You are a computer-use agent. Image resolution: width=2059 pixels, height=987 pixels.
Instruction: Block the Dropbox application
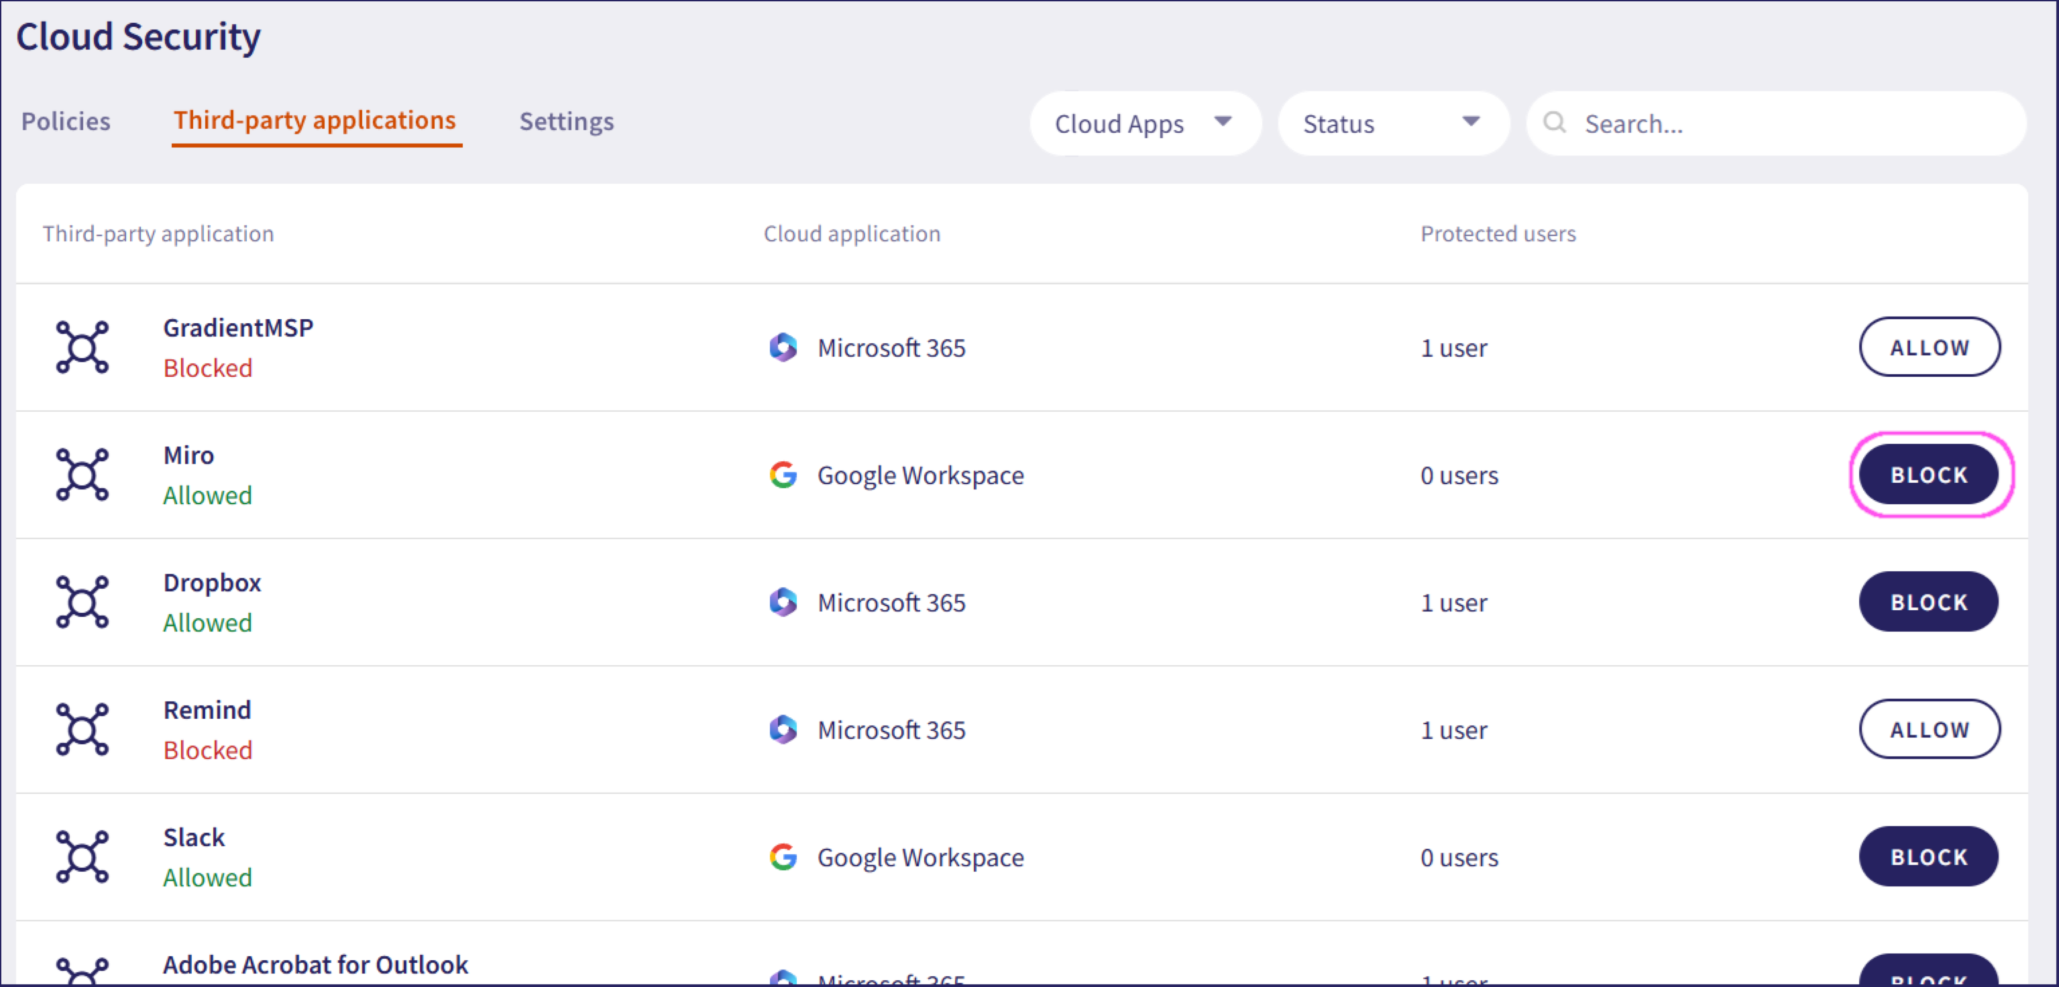click(x=1928, y=602)
